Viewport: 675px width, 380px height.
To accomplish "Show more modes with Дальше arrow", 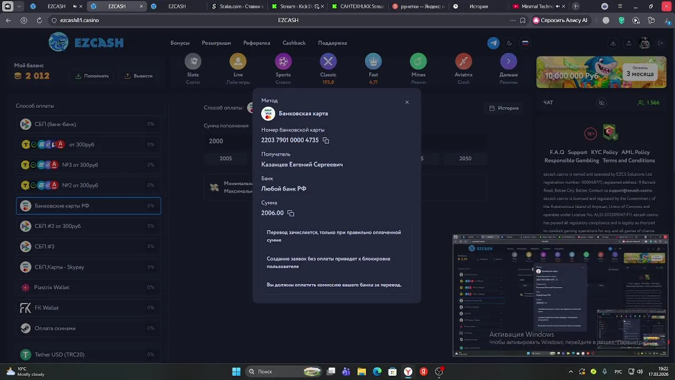I will (508, 69).
